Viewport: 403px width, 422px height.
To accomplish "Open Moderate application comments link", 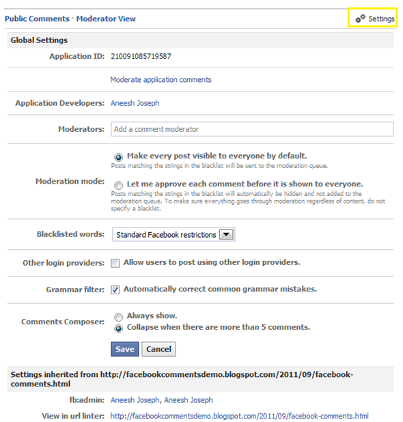I will click(x=161, y=80).
